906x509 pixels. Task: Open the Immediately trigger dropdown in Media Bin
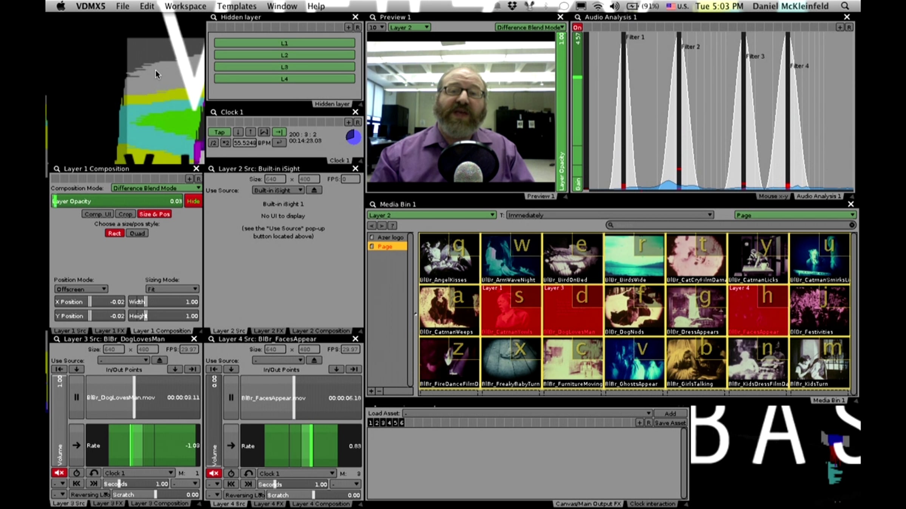pos(610,215)
